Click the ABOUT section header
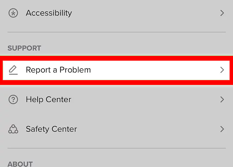 click(20, 164)
